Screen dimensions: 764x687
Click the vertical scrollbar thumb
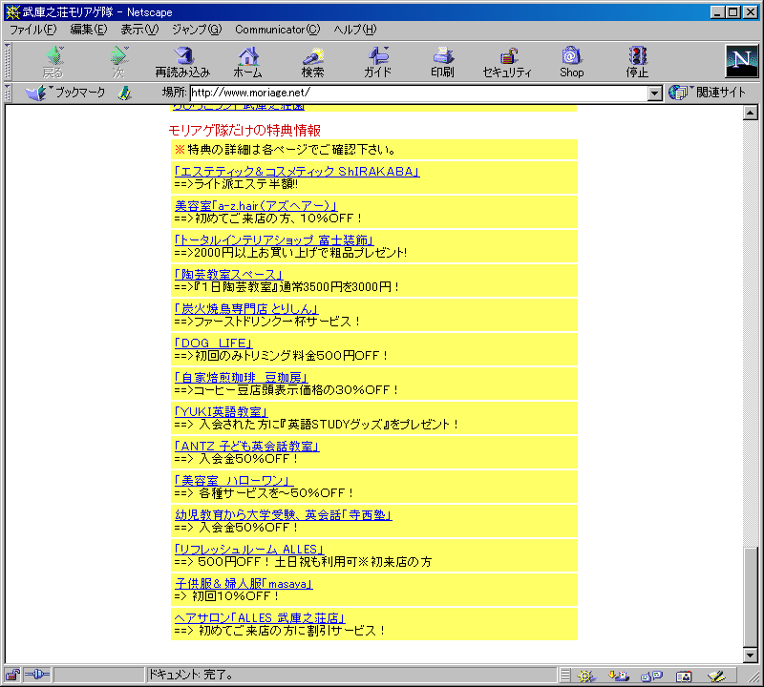coord(751,596)
